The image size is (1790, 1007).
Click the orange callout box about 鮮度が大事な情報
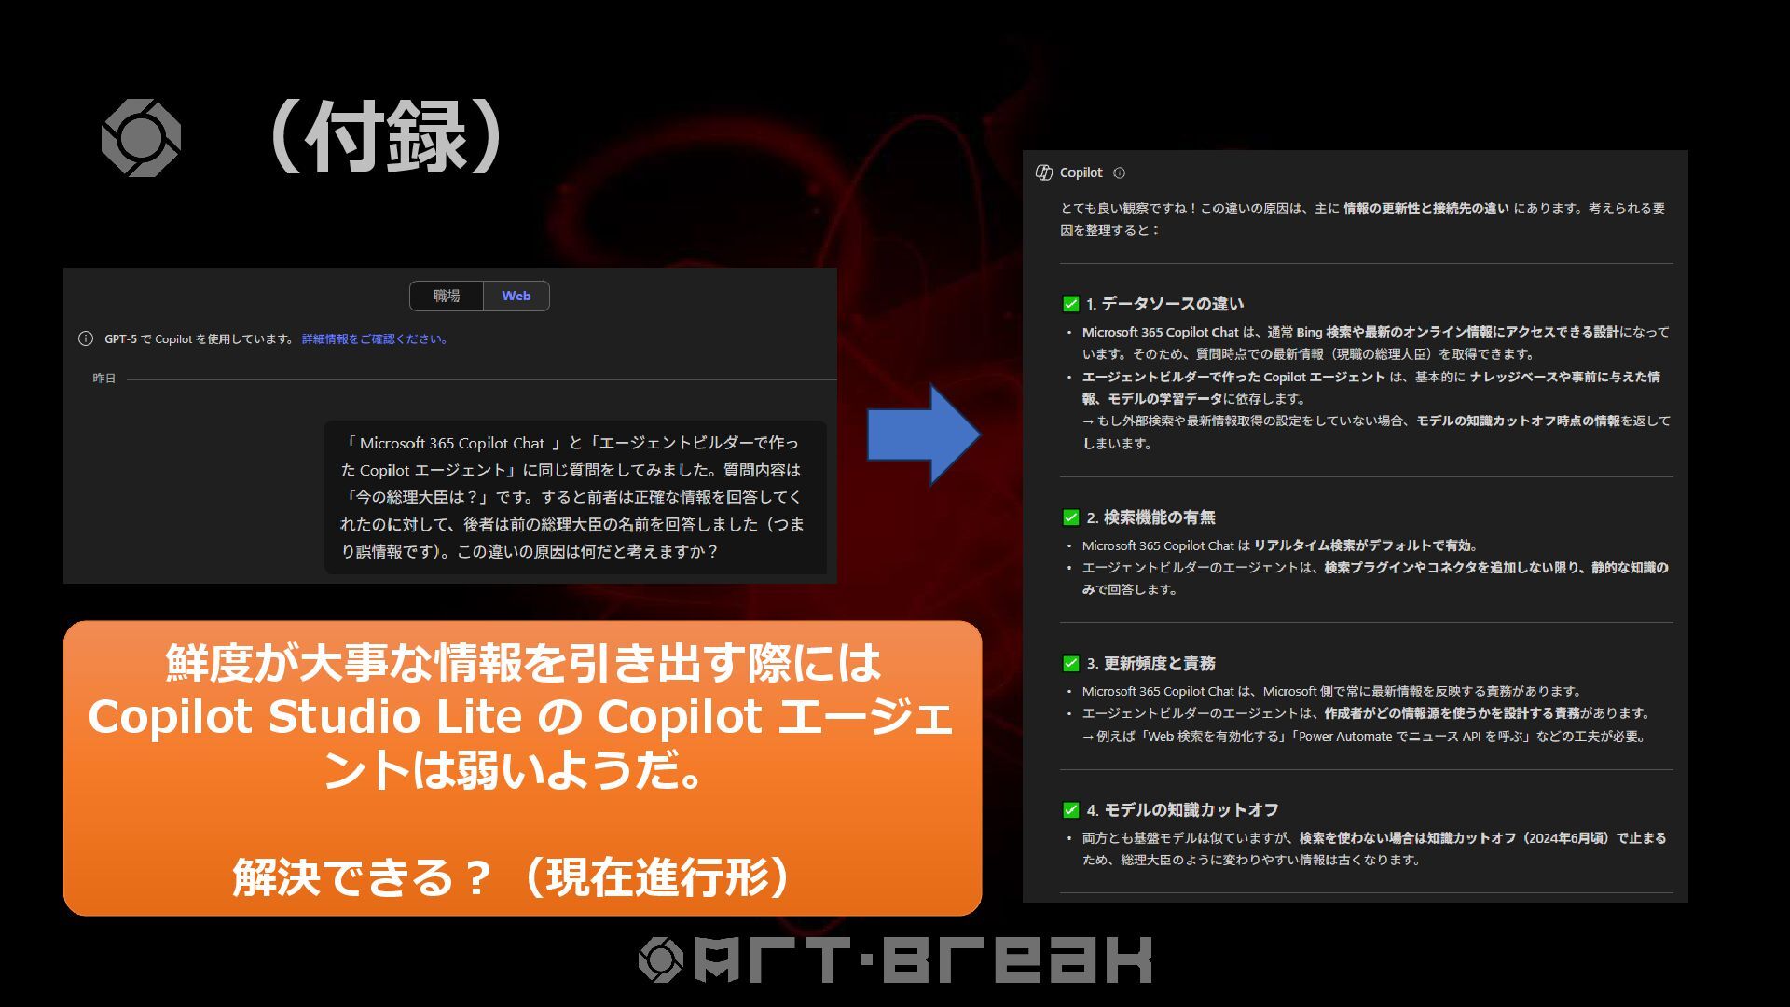[x=522, y=768]
